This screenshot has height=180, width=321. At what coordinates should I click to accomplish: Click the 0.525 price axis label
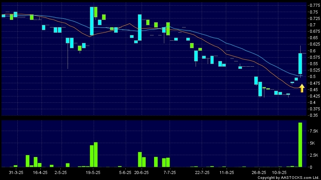[315, 70]
